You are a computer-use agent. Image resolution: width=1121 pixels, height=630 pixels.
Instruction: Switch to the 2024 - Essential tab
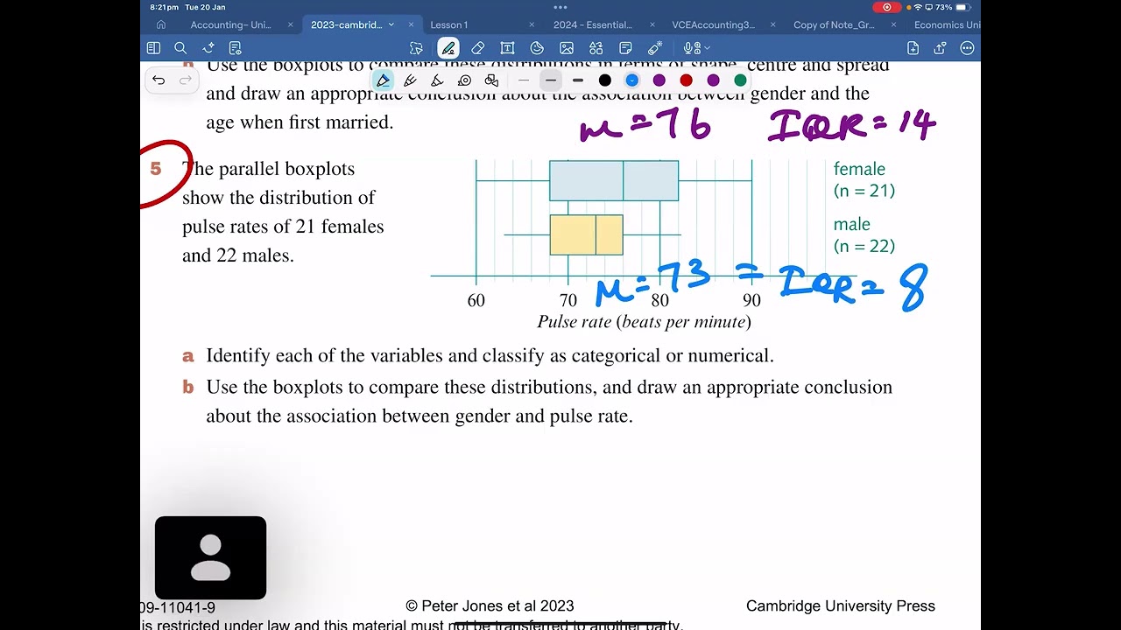pyautogui.click(x=592, y=24)
